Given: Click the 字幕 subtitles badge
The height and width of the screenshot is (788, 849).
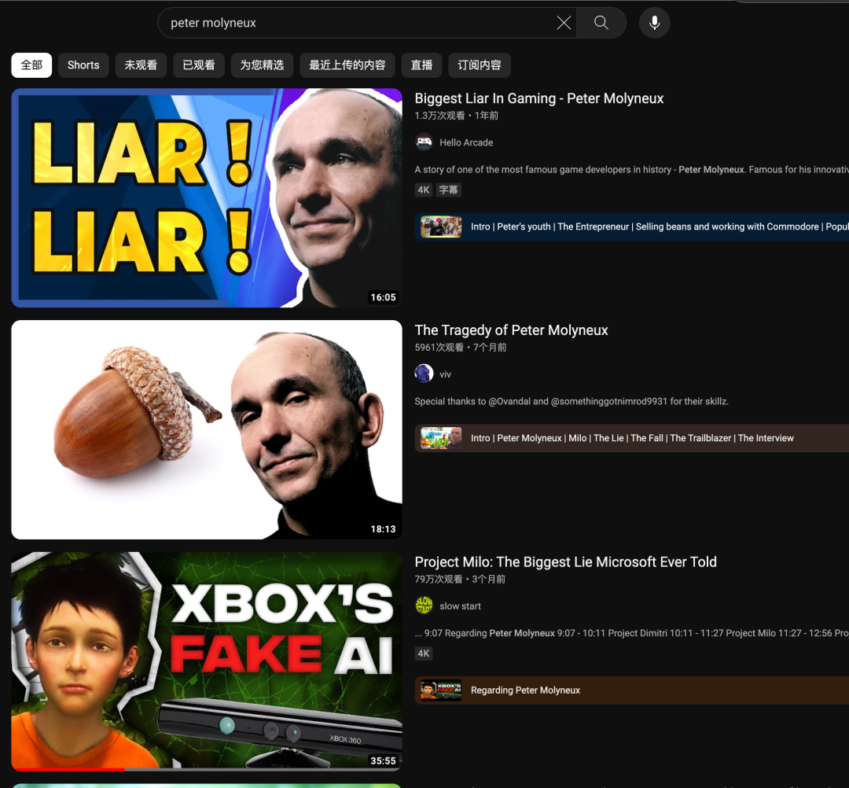Looking at the screenshot, I should pos(448,190).
